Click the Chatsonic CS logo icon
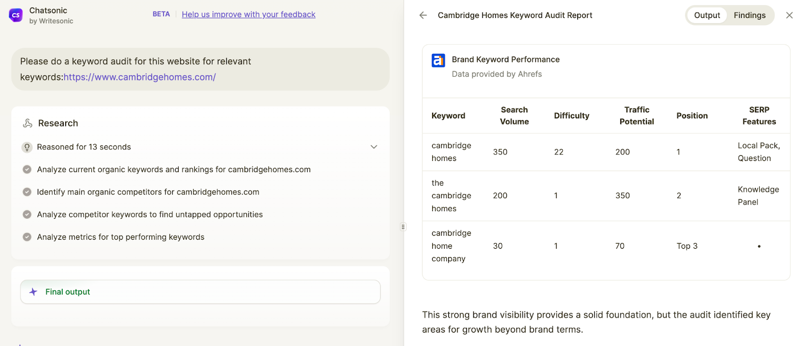Screen dimensions: 803x346 16,15
